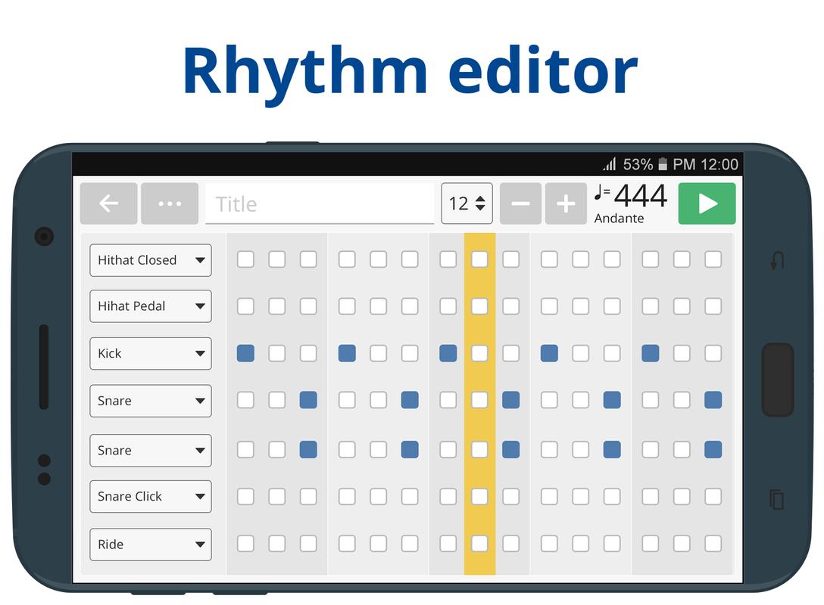Toggle the highlighted-column step in Kick row
This screenshot has height=605, width=824.
tap(479, 353)
